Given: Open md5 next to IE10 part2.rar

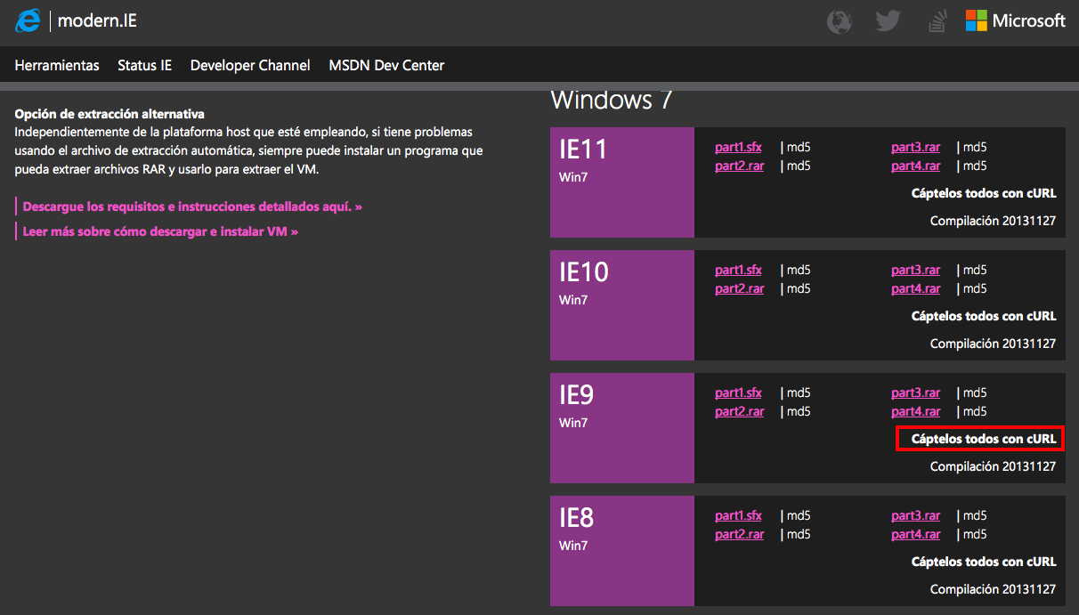Looking at the screenshot, I should pyautogui.click(x=799, y=288).
